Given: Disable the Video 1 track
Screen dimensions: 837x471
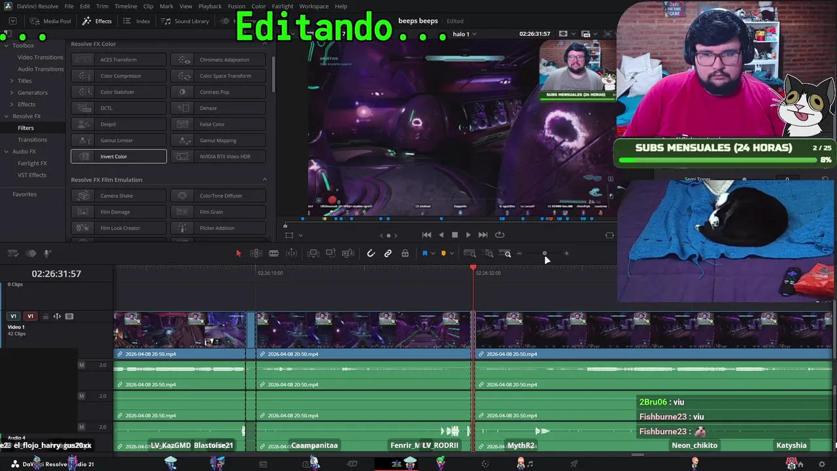Looking at the screenshot, I should click(69, 317).
